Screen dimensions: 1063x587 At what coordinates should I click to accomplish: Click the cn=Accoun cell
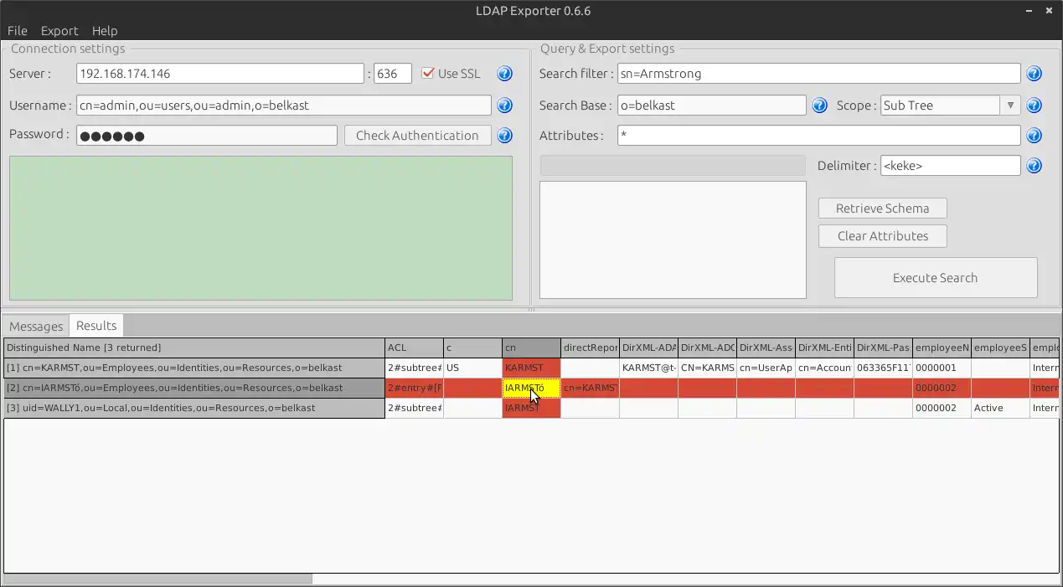824,368
